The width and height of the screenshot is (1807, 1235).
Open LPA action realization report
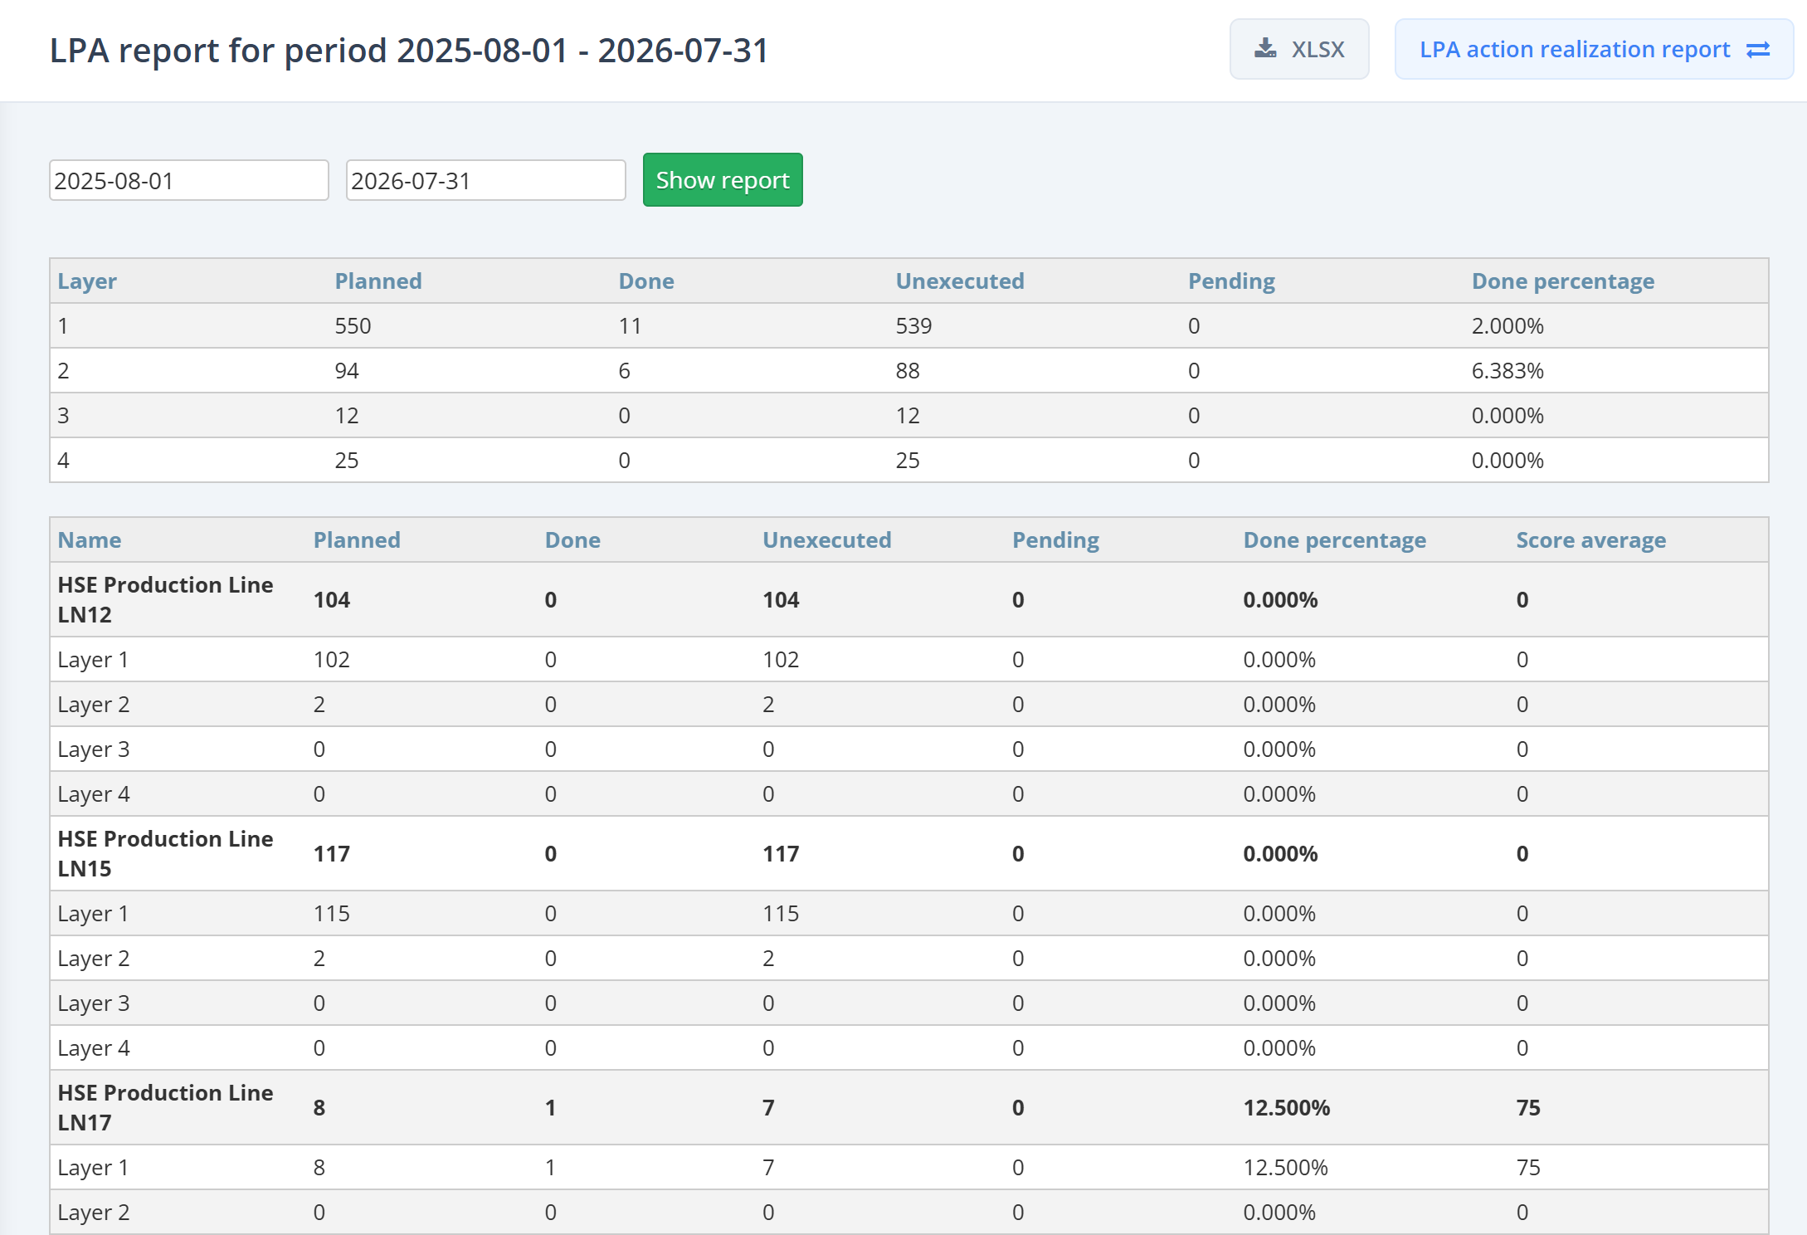(x=1594, y=49)
